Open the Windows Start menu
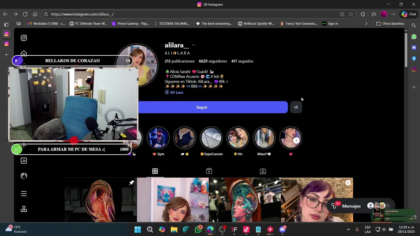Screen dimensions: 420x236 point(138,229)
